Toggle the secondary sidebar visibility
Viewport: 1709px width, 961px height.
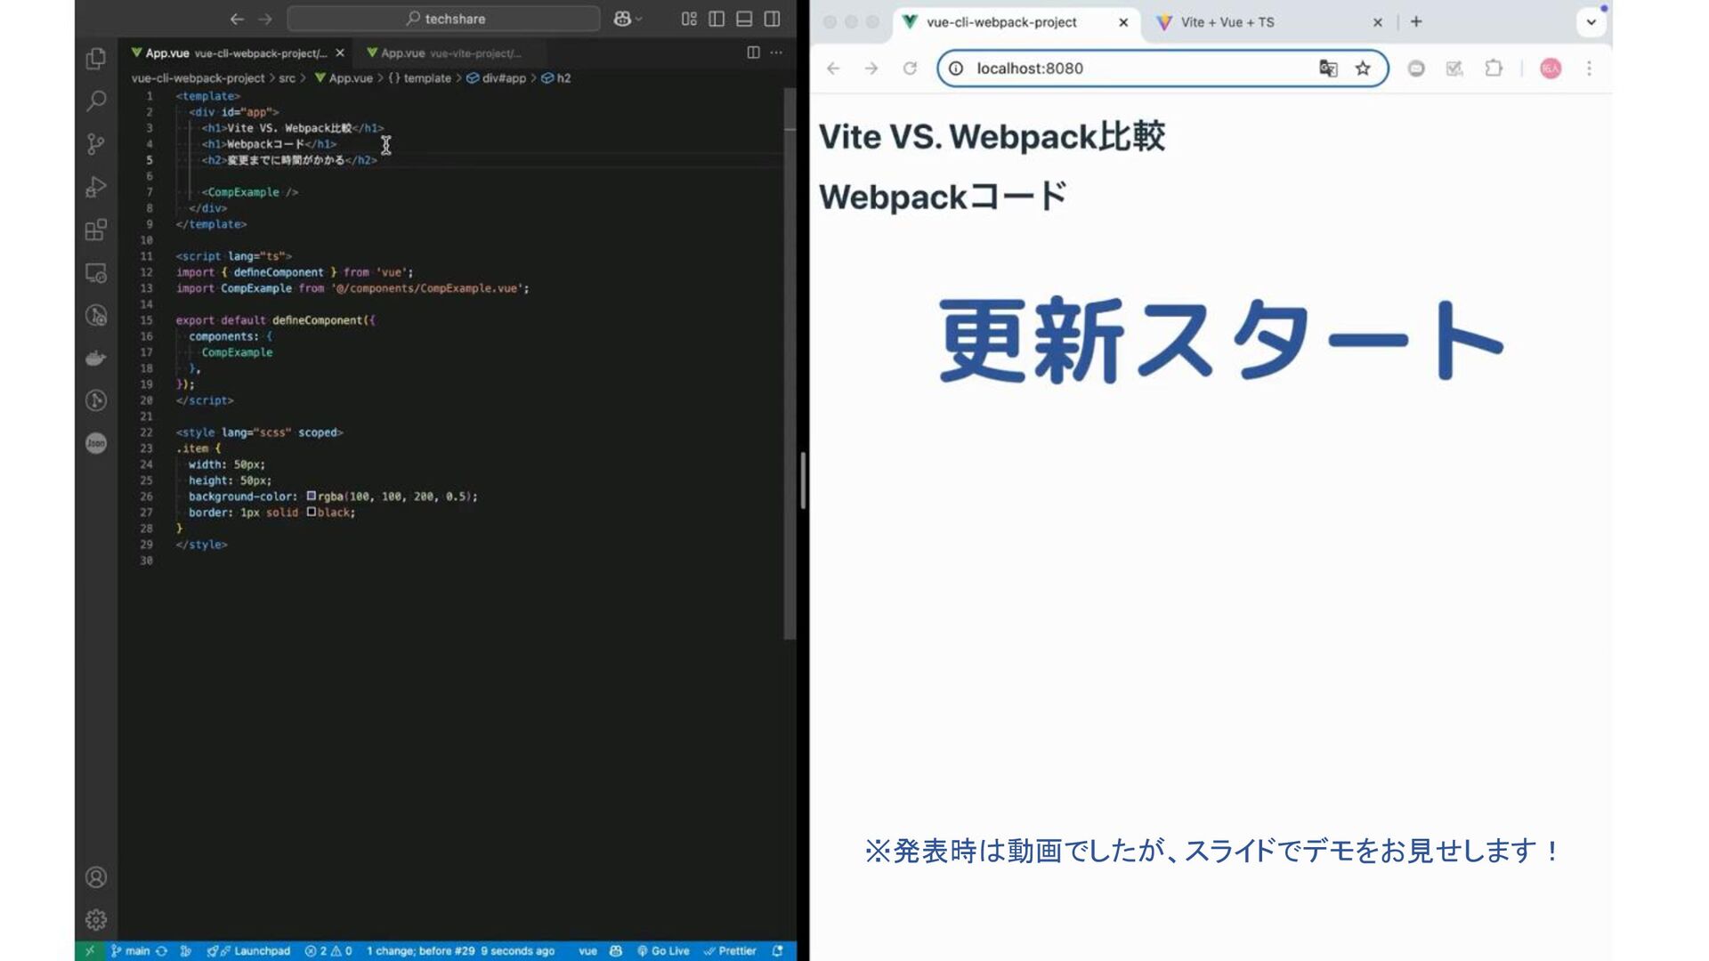[772, 19]
